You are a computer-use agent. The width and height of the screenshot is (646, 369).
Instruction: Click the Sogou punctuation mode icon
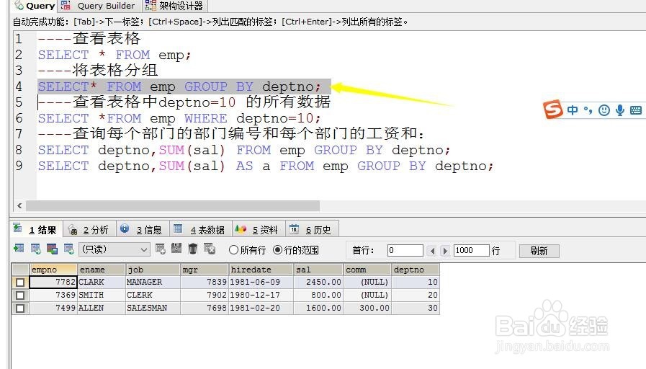tap(588, 110)
